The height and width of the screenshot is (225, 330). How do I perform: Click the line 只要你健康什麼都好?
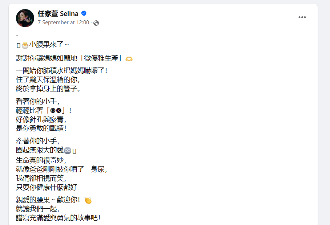[47, 187]
